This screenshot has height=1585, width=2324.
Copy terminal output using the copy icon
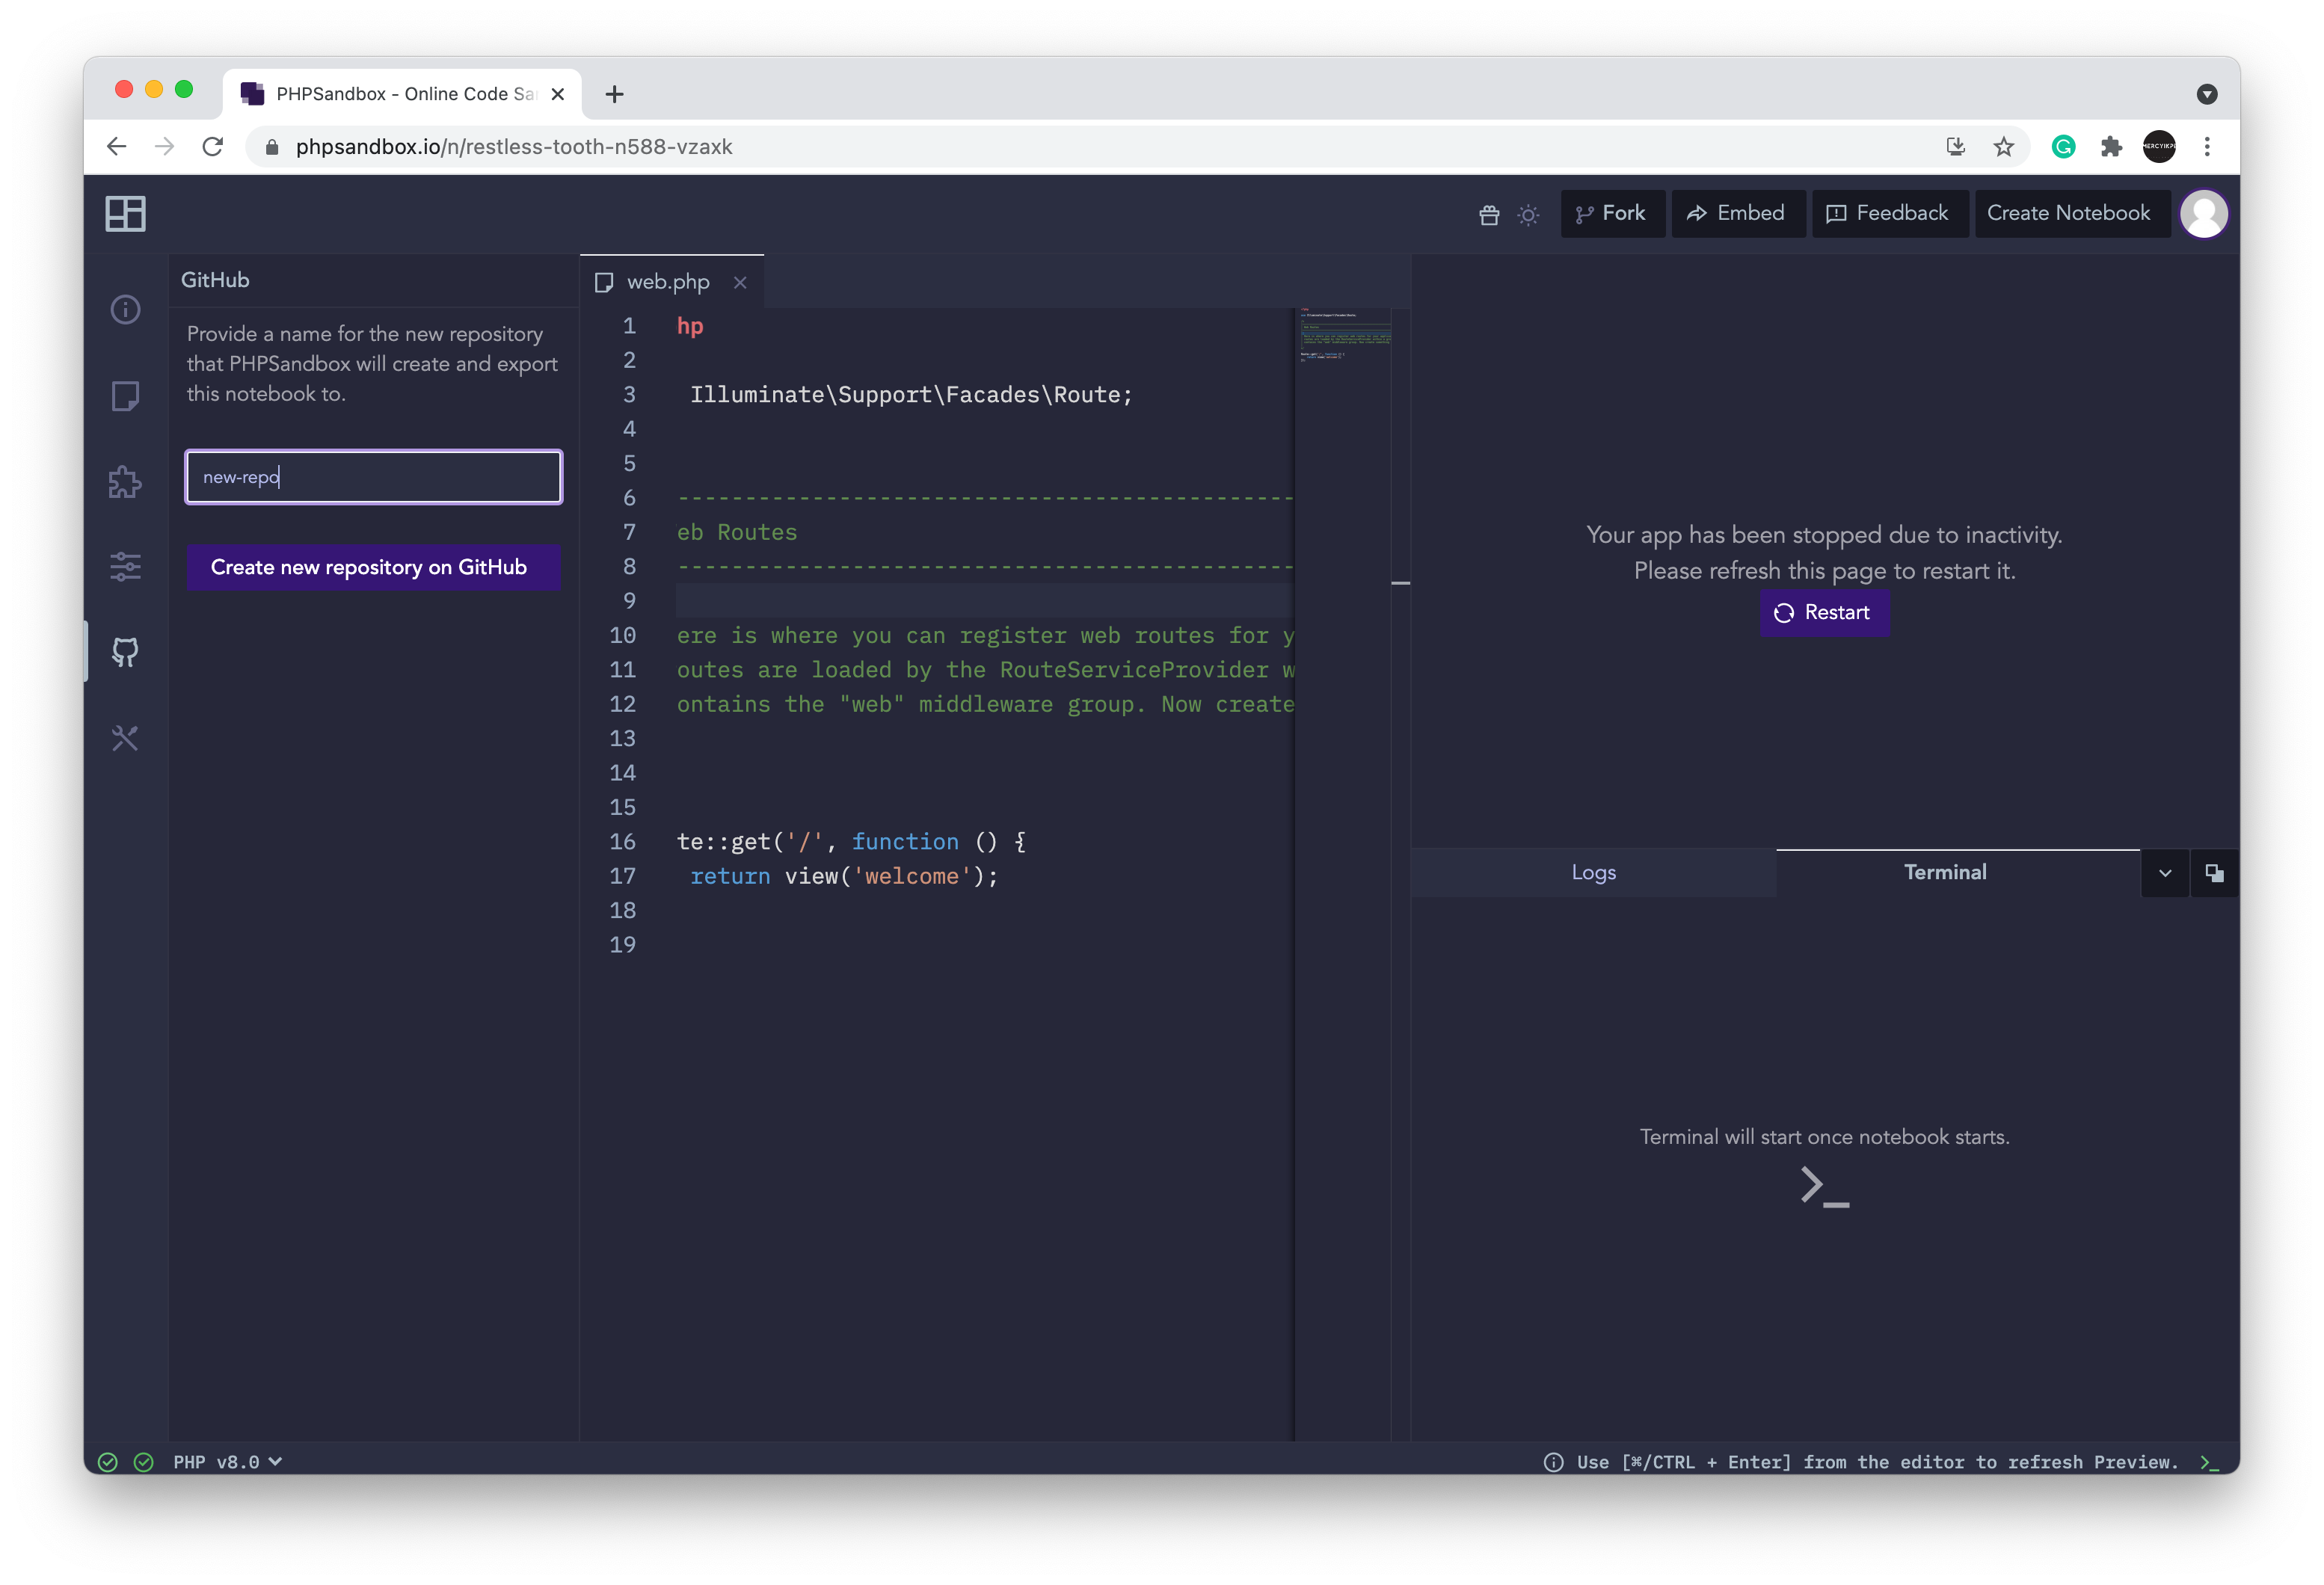pyautogui.click(x=2214, y=872)
